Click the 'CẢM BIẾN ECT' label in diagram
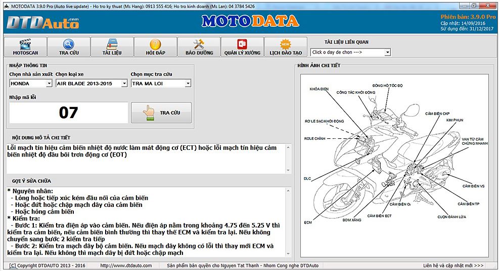 point(379,216)
